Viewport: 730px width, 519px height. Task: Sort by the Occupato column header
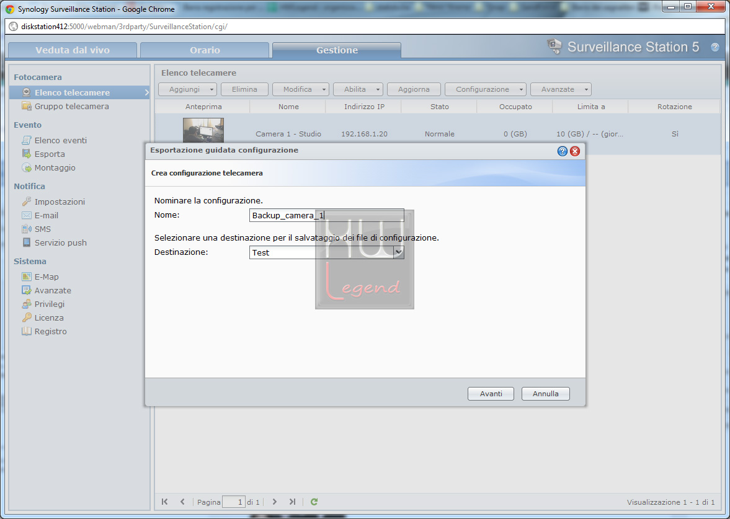click(515, 107)
